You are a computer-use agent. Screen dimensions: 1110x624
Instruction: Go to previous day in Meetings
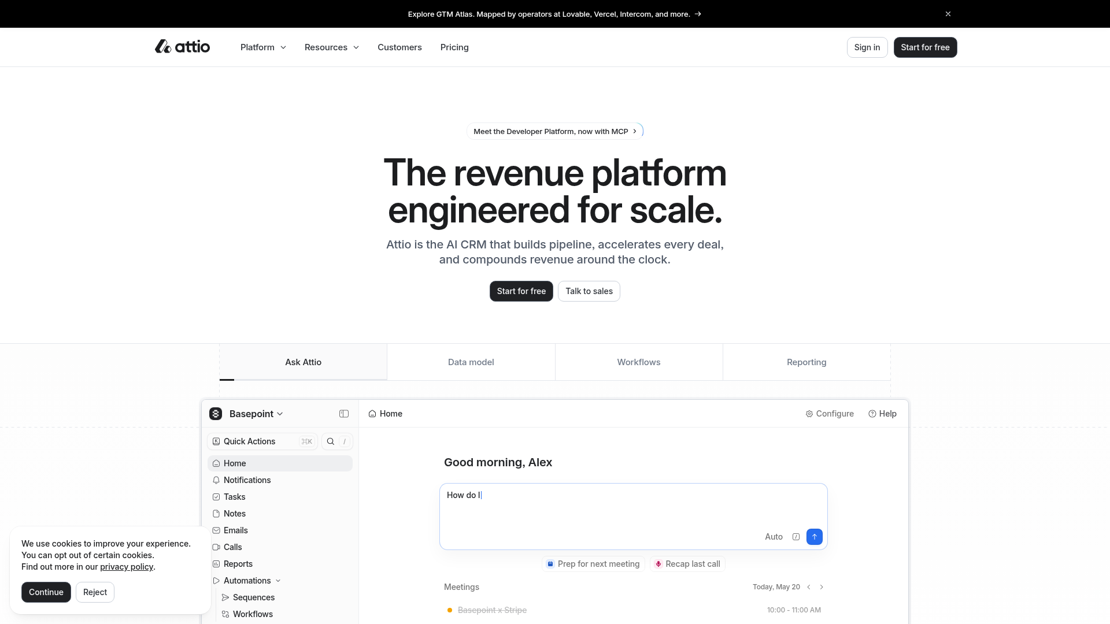tap(809, 587)
